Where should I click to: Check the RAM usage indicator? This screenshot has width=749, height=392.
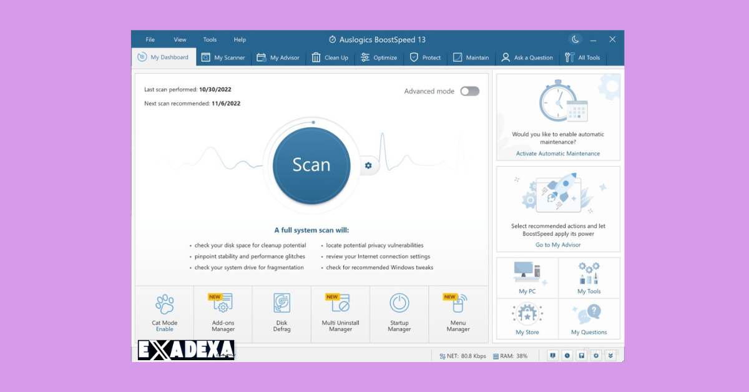(x=510, y=355)
